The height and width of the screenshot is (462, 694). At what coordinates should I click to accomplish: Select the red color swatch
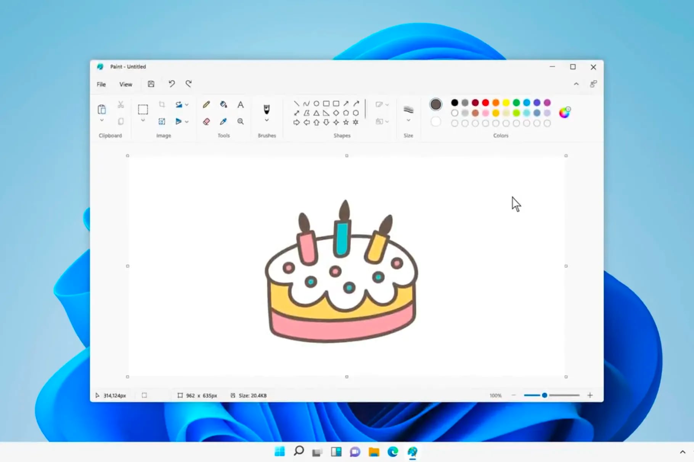(485, 102)
